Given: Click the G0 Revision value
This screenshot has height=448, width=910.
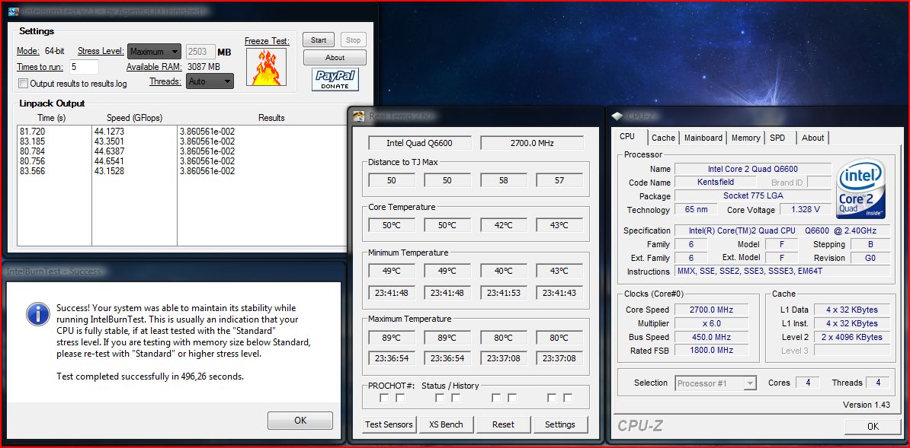Looking at the screenshot, I should pyautogui.click(x=870, y=258).
